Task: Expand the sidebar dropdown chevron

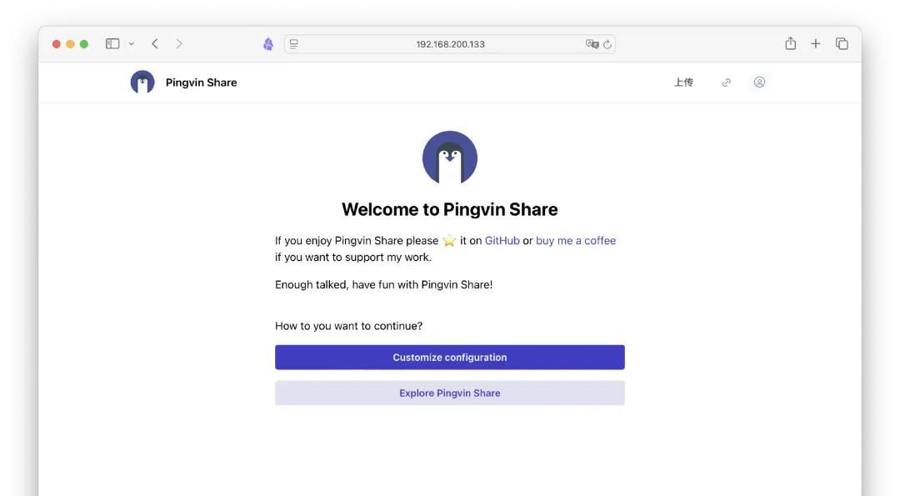Action: click(x=132, y=43)
